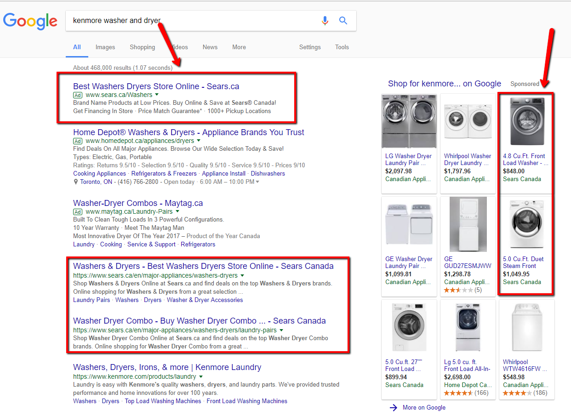571x416 pixels.
Task: Click the Ad badge beside www.maytag.ca/Laundry-Pairs
Action: click(78, 212)
